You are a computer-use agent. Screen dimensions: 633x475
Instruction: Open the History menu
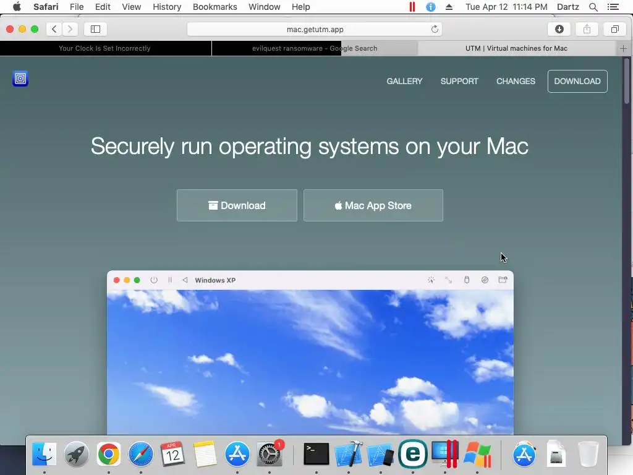(x=167, y=7)
